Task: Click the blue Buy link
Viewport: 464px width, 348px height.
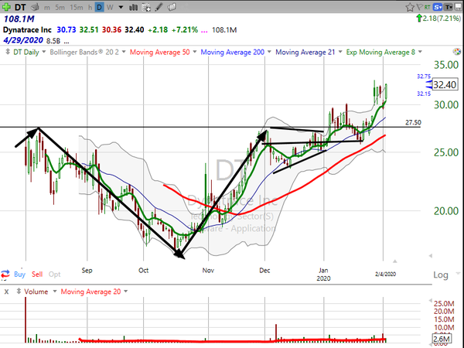Action: [x=19, y=275]
